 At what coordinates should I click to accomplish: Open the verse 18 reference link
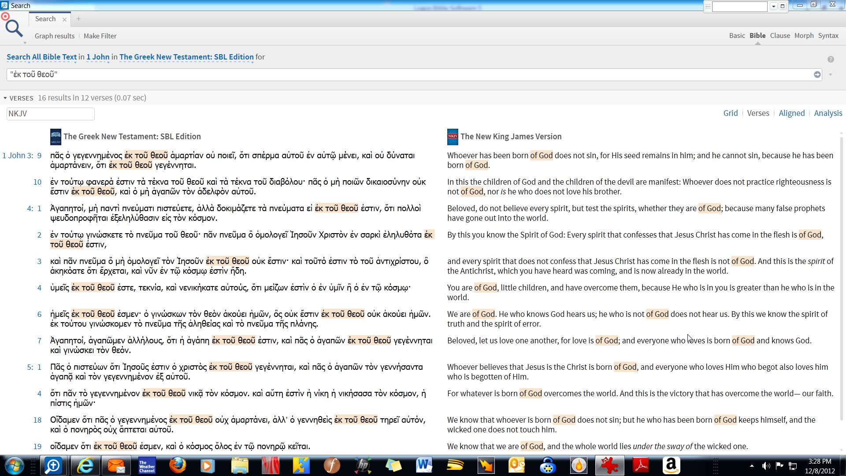pyautogui.click(x=37, y=420)
